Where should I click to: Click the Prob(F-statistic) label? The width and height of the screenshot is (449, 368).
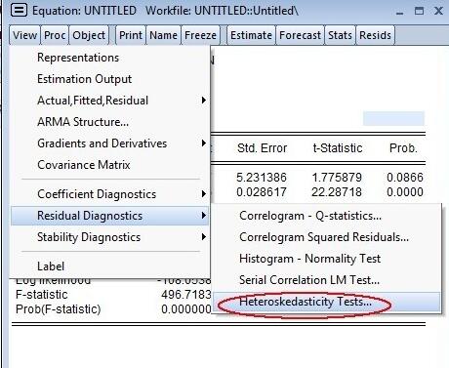coord(59,309)
